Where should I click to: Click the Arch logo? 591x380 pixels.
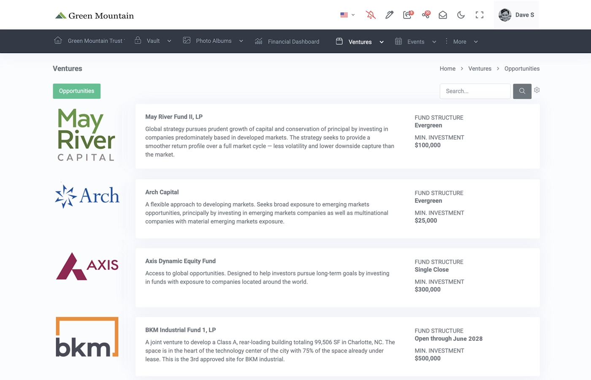click(87, 196)
